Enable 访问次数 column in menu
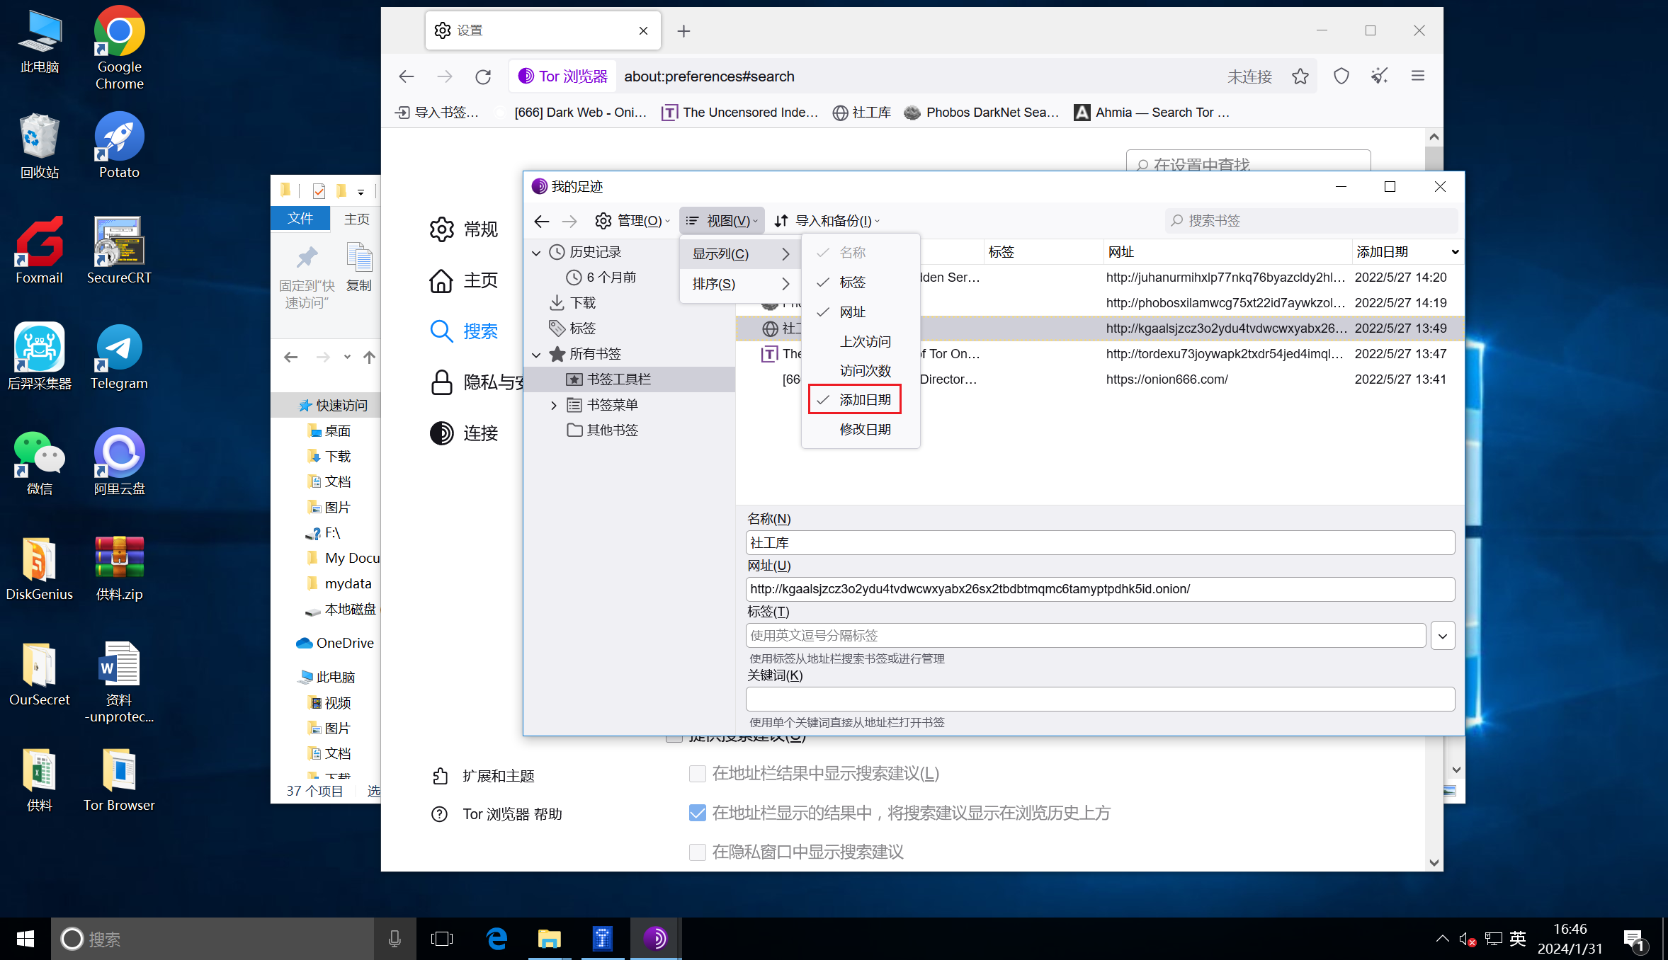This screenshot has height=960, width=1668. (x=861, y=371)
